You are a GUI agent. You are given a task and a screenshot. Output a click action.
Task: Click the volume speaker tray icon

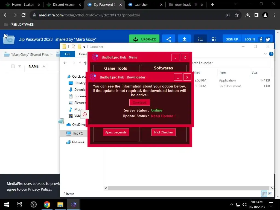coord(244,205)
